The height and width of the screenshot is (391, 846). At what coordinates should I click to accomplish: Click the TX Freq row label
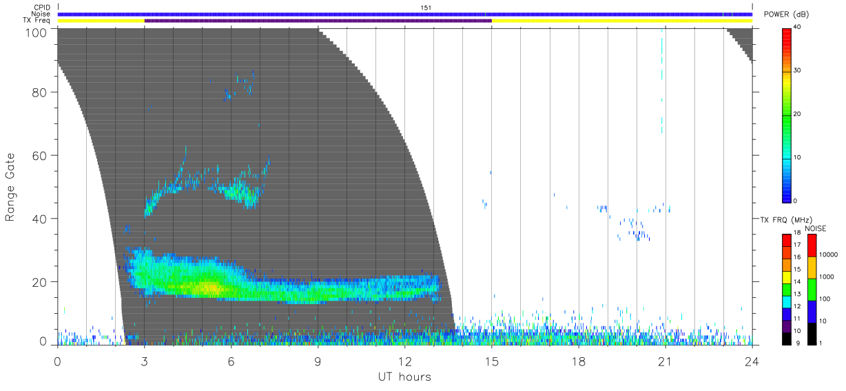(37, 21)
